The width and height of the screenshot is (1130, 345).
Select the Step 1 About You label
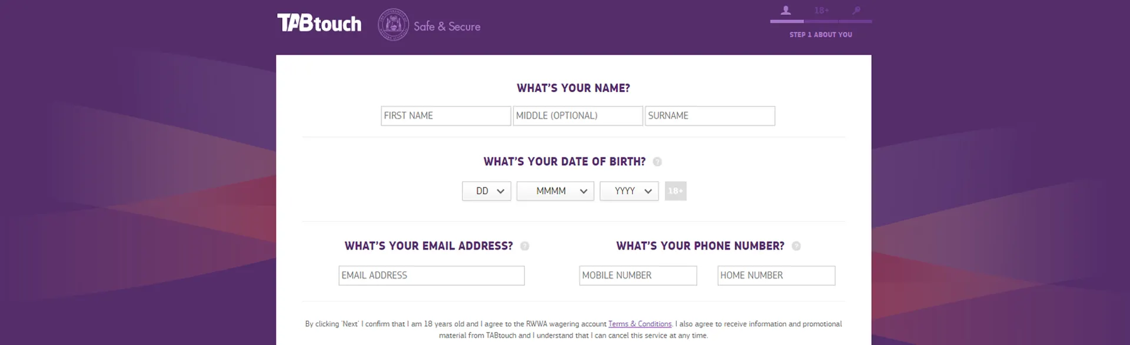[x=820, y=35]
